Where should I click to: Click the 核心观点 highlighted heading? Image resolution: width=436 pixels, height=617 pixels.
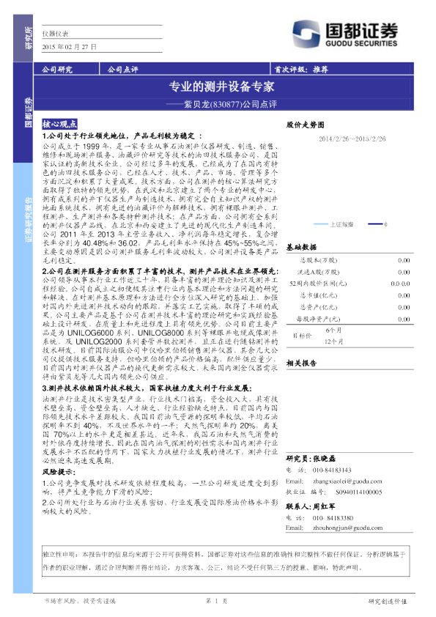point(59,124)
